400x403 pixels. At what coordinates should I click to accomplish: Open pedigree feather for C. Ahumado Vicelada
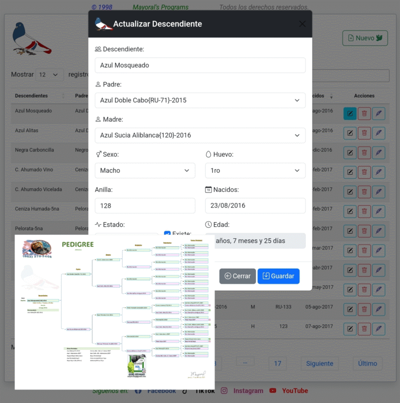(378, 192)
